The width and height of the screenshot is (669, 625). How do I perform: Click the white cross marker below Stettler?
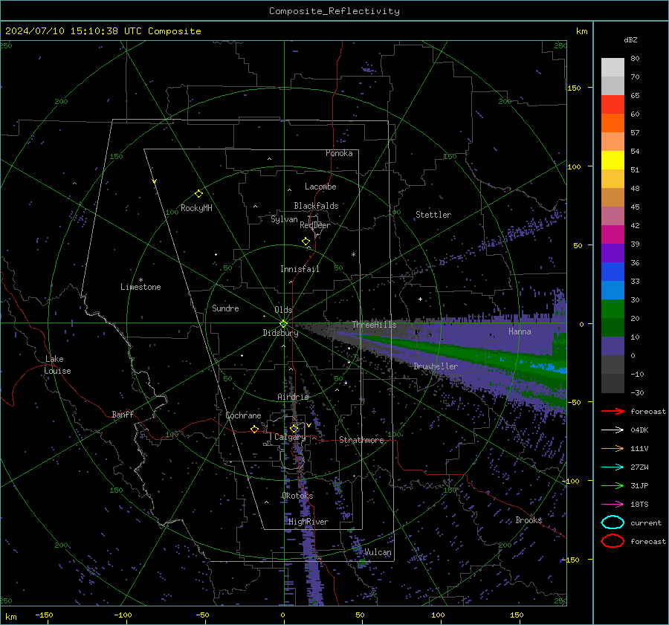pyautogui.click(x=420, y=299)
